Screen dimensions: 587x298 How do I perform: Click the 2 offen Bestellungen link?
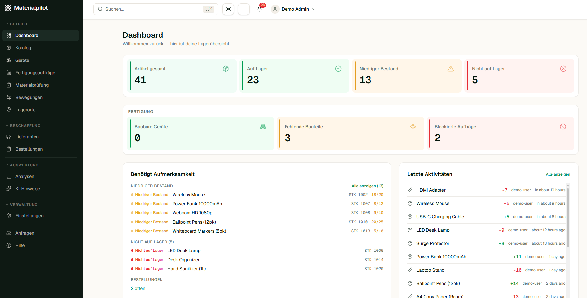(138, 288)
